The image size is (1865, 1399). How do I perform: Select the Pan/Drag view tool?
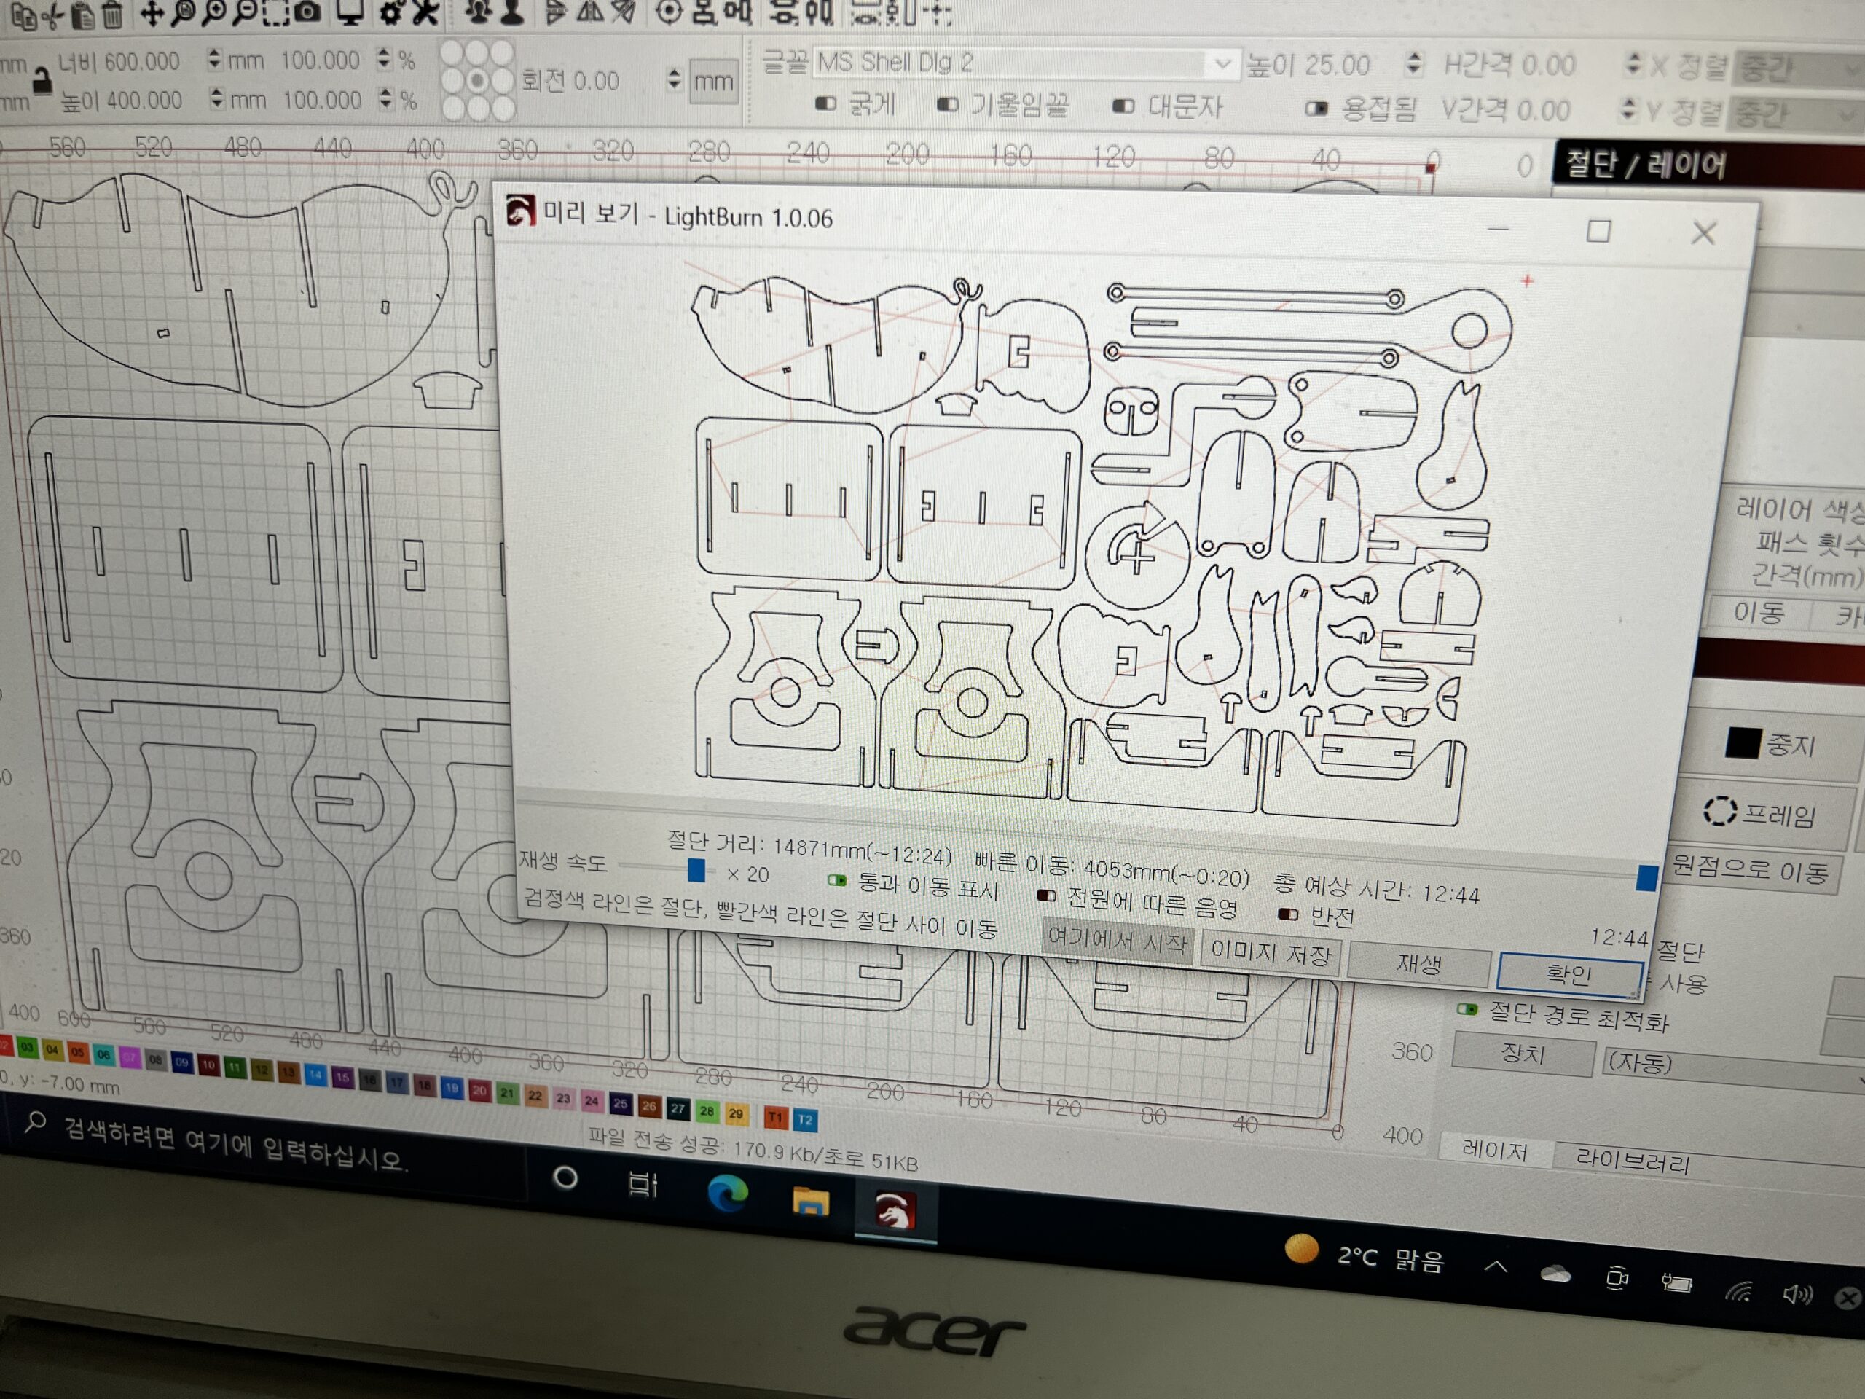pos(152,12)
